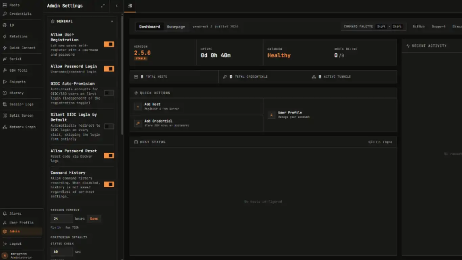This screenshot has height=260, width=462.
Task: Disable Allow User Registration toggle
Action: tap(109, 44)
